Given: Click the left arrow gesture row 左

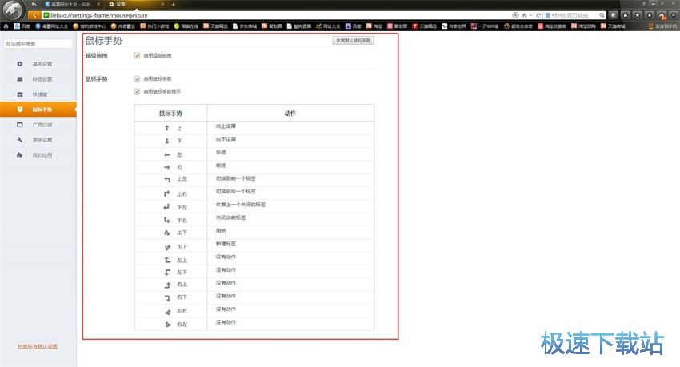Looking at the screenshot, I should 254,154.
